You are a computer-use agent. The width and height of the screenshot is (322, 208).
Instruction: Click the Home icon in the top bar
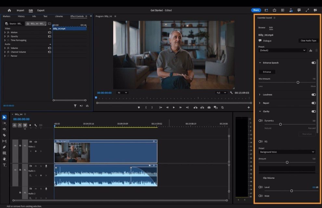point(9,10)
